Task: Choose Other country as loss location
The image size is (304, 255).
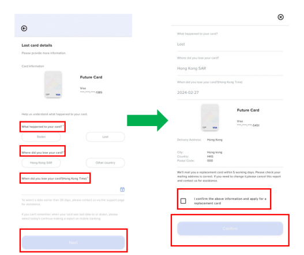Action: pos(106,163)
